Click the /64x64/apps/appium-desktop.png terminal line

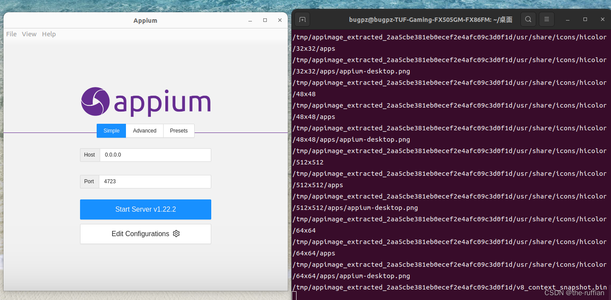click(x=351, y=276)
